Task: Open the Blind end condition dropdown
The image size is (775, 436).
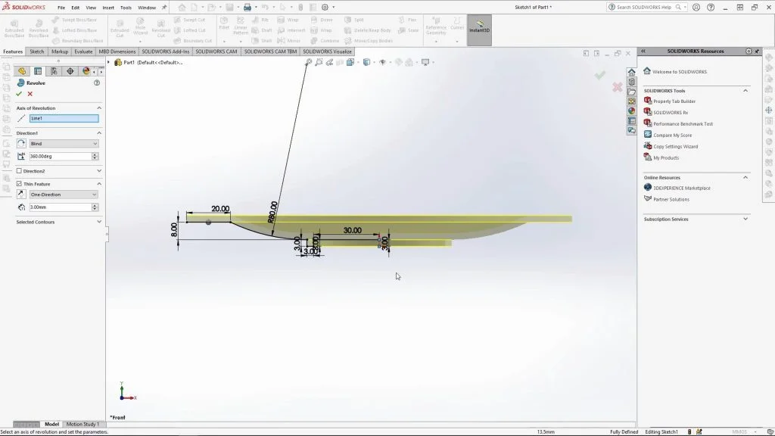Action: tap(64, 144)
